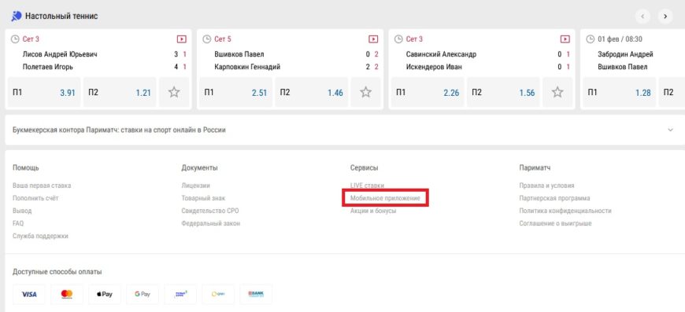This screenshot has width=685, height=312.
Task: Bet П1 at 2.51 on Вшивков Павел
Action: pyautogui.click(x=236, y=93)
